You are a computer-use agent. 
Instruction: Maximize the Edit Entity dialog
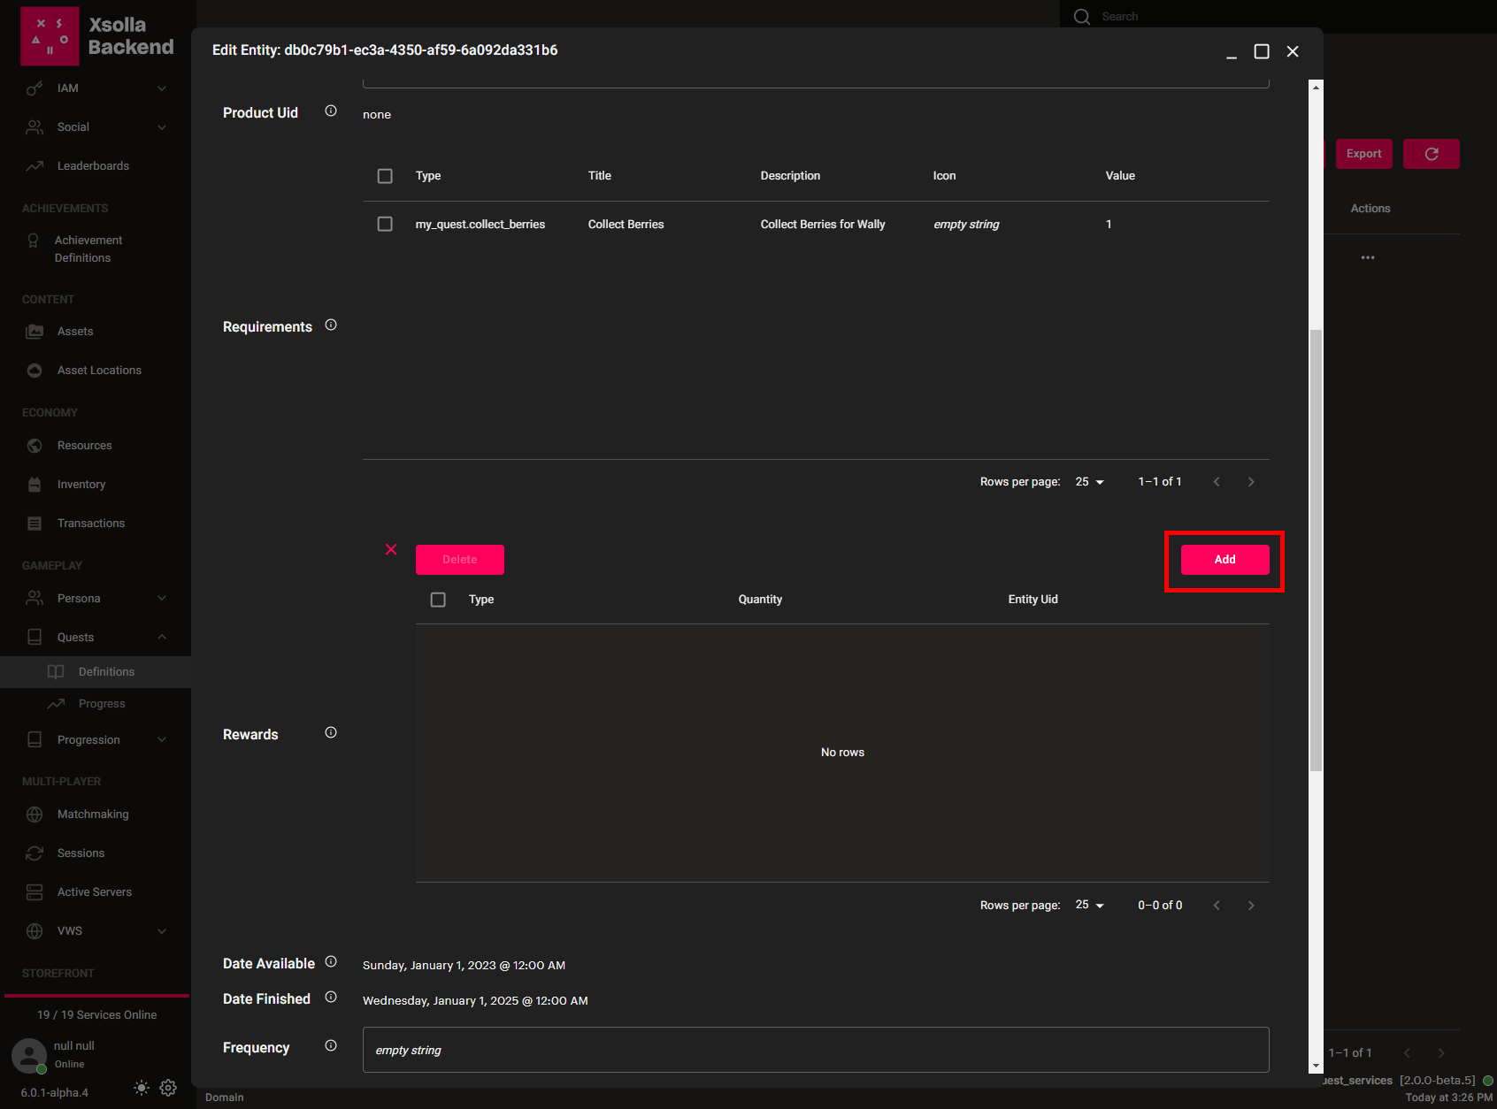tap(1262, 52)
